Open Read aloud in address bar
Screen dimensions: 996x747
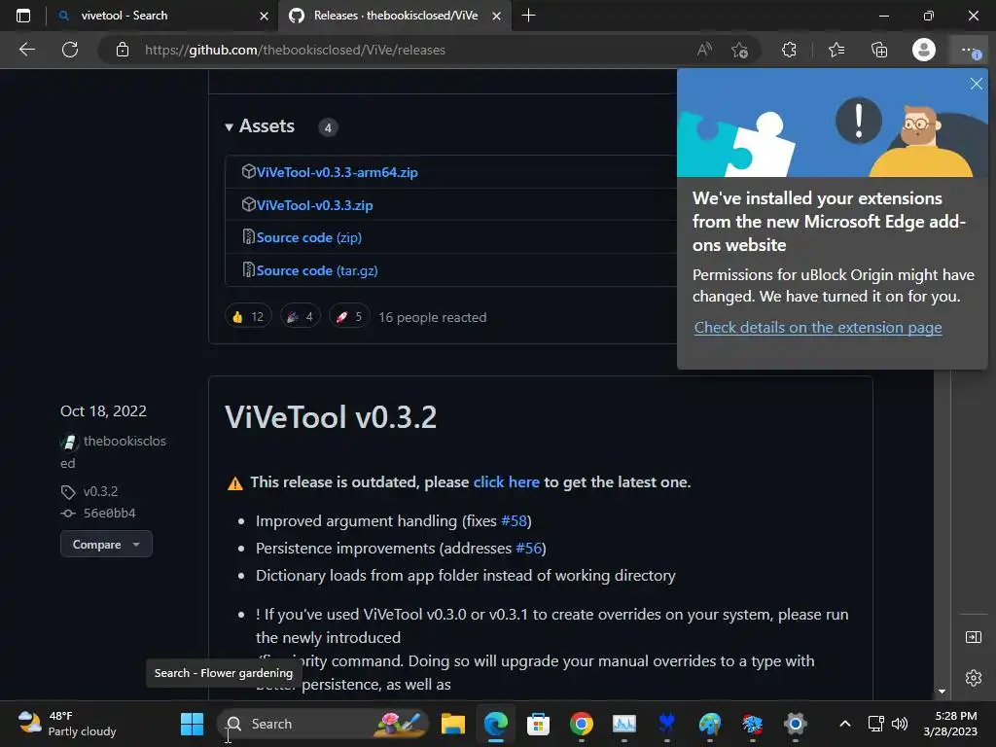pos(704,50)
